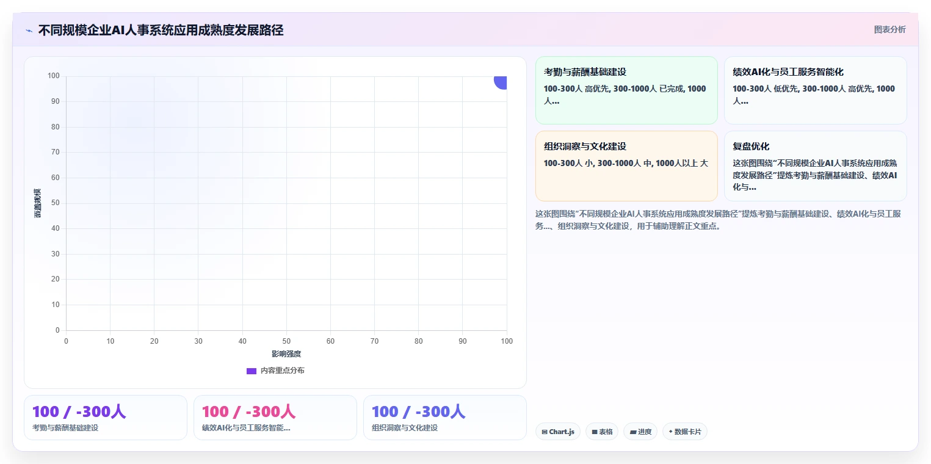Click the summary paragraph starting 这张图围绕 below cards
The width and height of the screenshot is (931, 464).
[719, 220]
